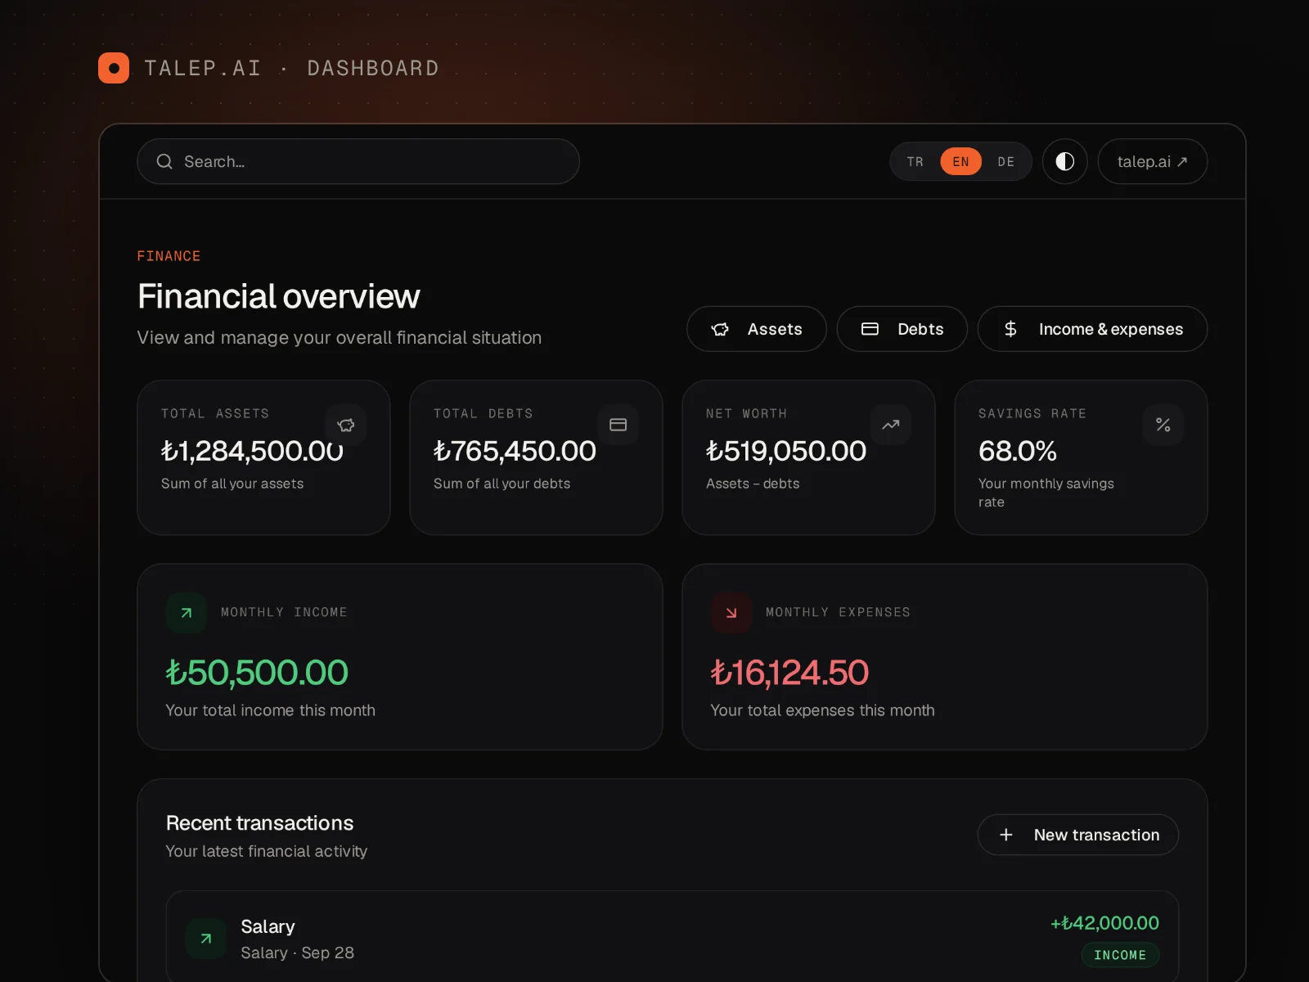1309x982 pixels.
Task: Click green arrow icon on Salary transaction
Action: [x=206, y=939]
